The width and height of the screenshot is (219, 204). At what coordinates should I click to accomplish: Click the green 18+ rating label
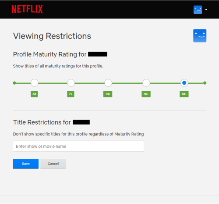coord(184,94)
